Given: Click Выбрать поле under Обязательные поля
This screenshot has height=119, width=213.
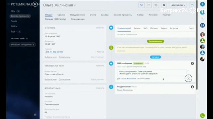Looking at the screenshot, I should click(51, 79).
